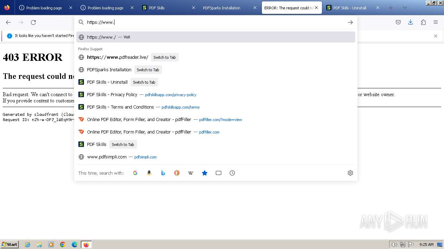Search with Bing icon
The image size is (444, 249).
coord(163,173)
